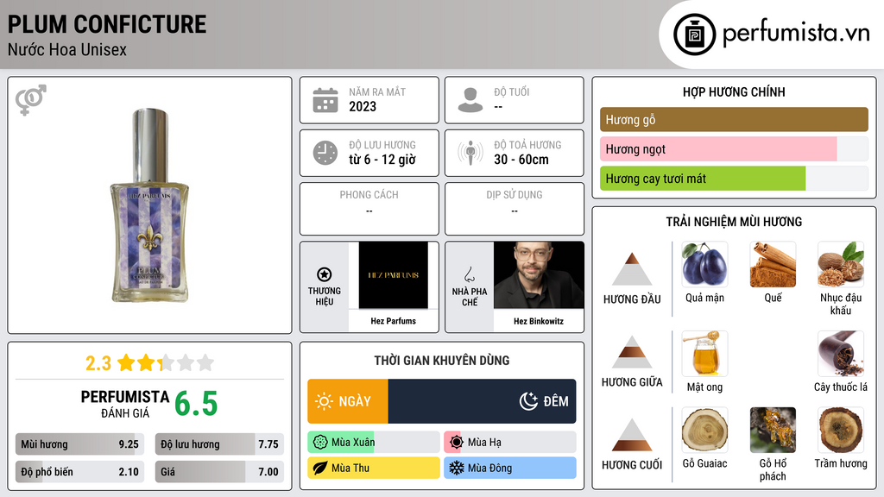
Task: Click the middle notes pyramid icon
Action: tap(632, 352)
